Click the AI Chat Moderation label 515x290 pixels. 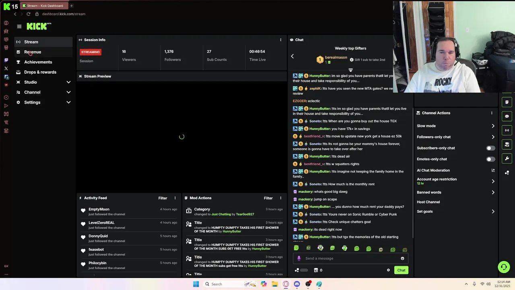click(433, 170)
